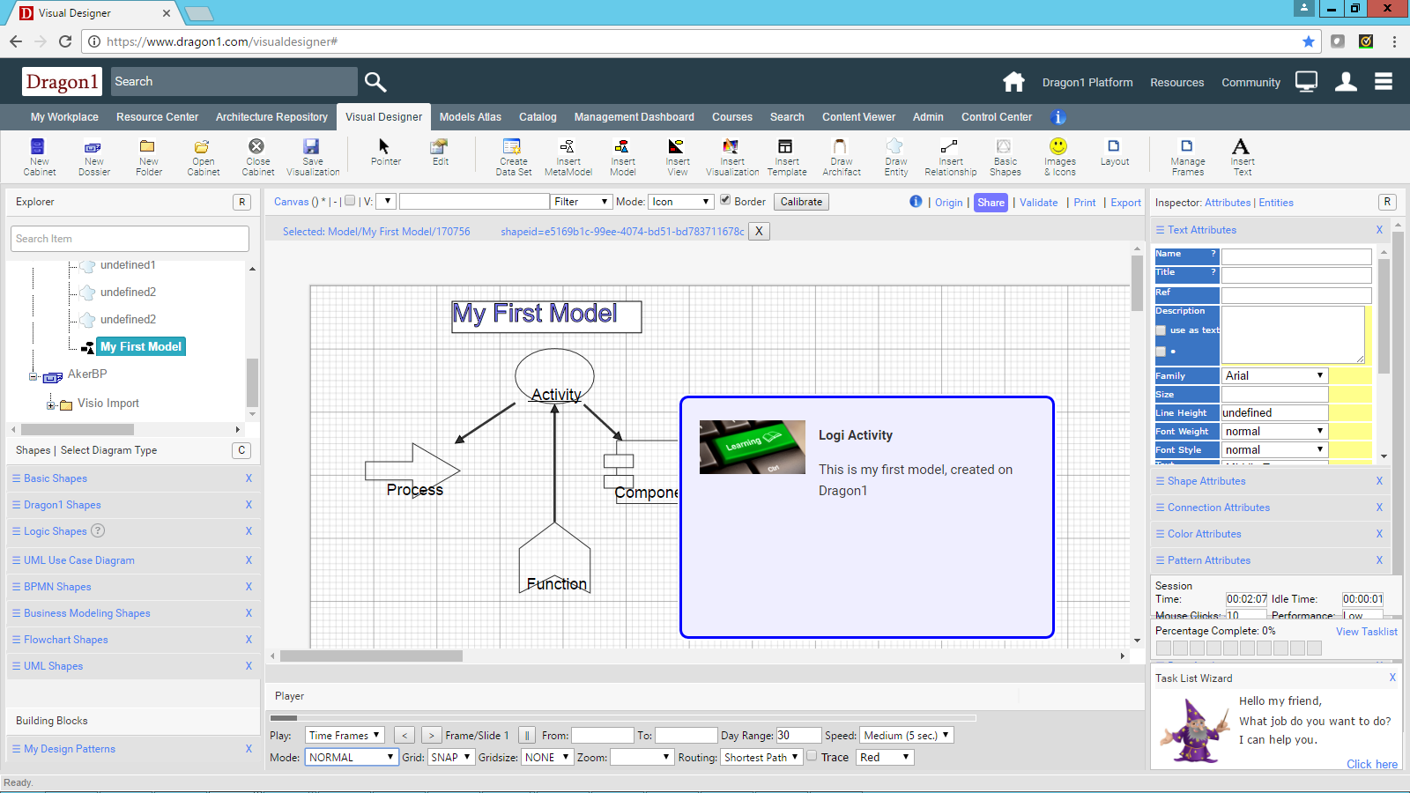
Task: Open the Mode NORMAL dropdown
Action: (352, 757)
